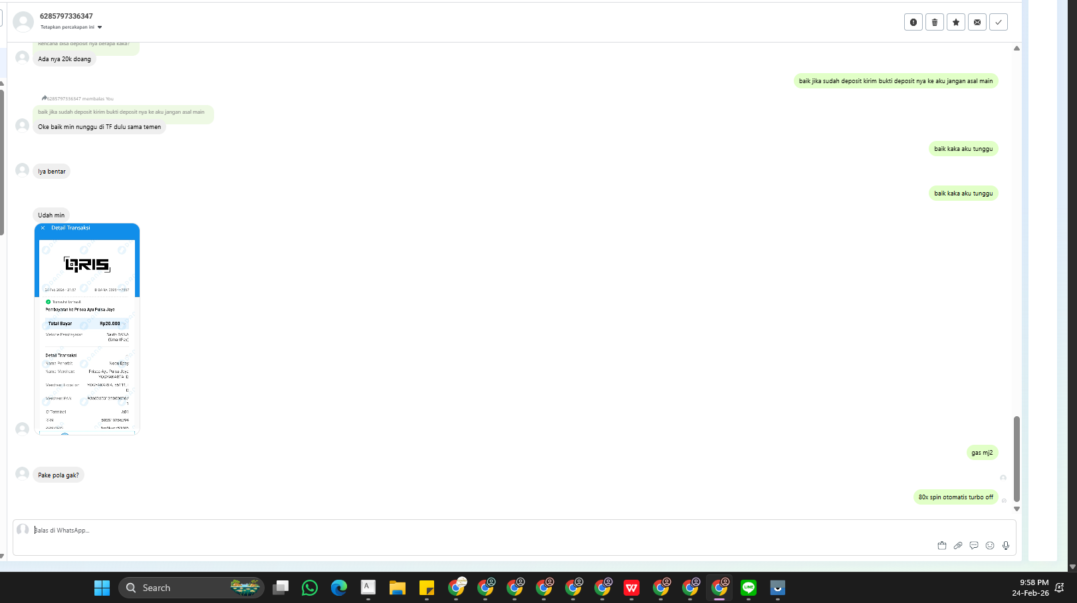Open the shopping bag product icon
The image size is (1077, 603).
[x=942, y=545]
